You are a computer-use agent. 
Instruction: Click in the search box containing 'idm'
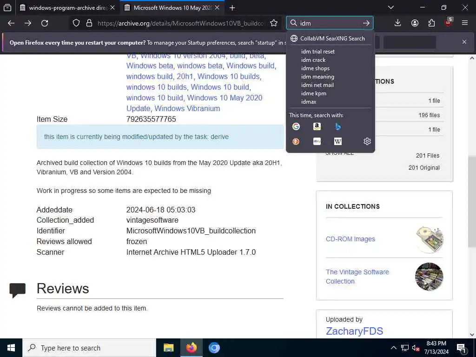click(x=330, y=23)
